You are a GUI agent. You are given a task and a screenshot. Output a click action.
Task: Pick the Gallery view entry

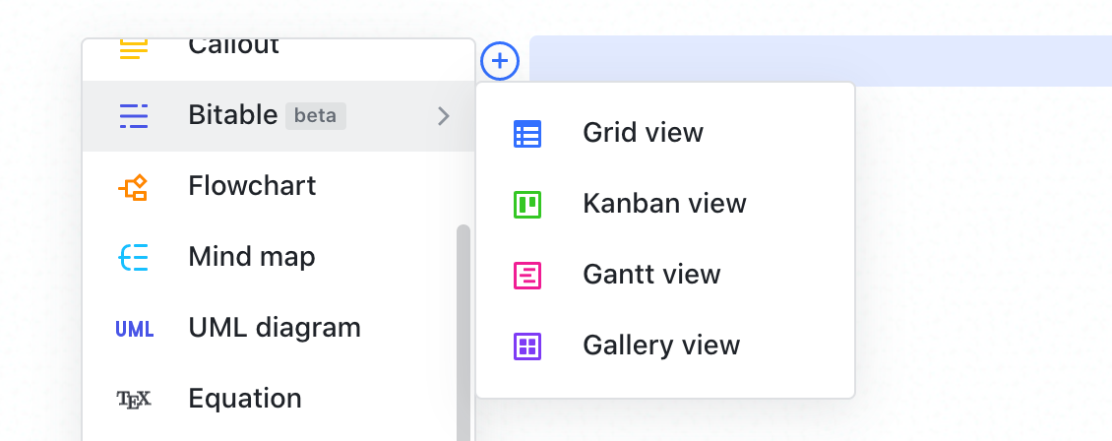(x=661, y=346)
